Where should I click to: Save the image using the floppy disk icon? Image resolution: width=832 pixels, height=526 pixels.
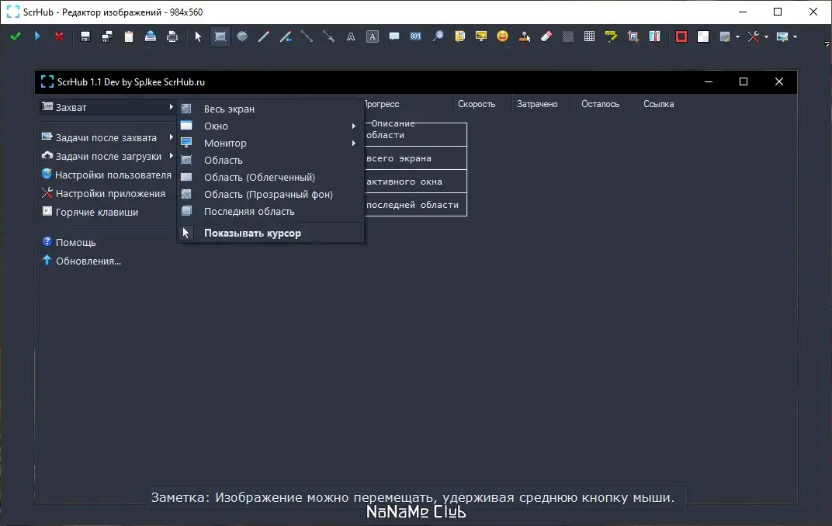pyautogui.click(x=85, y=36)
